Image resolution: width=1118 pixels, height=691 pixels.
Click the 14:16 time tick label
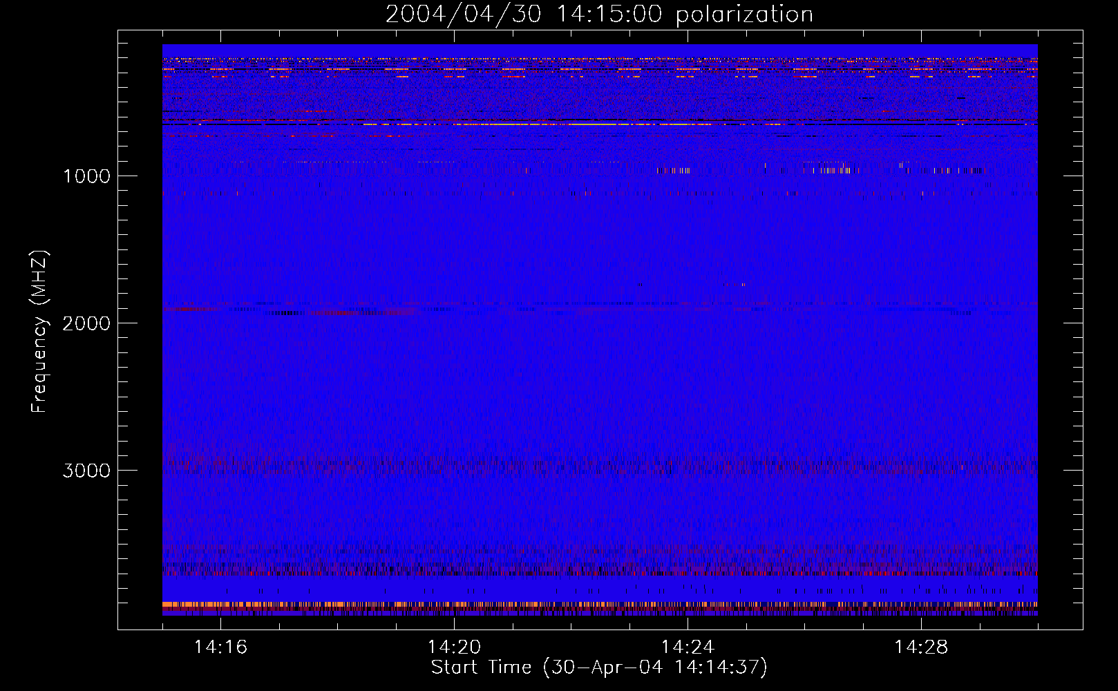[220, 647]
